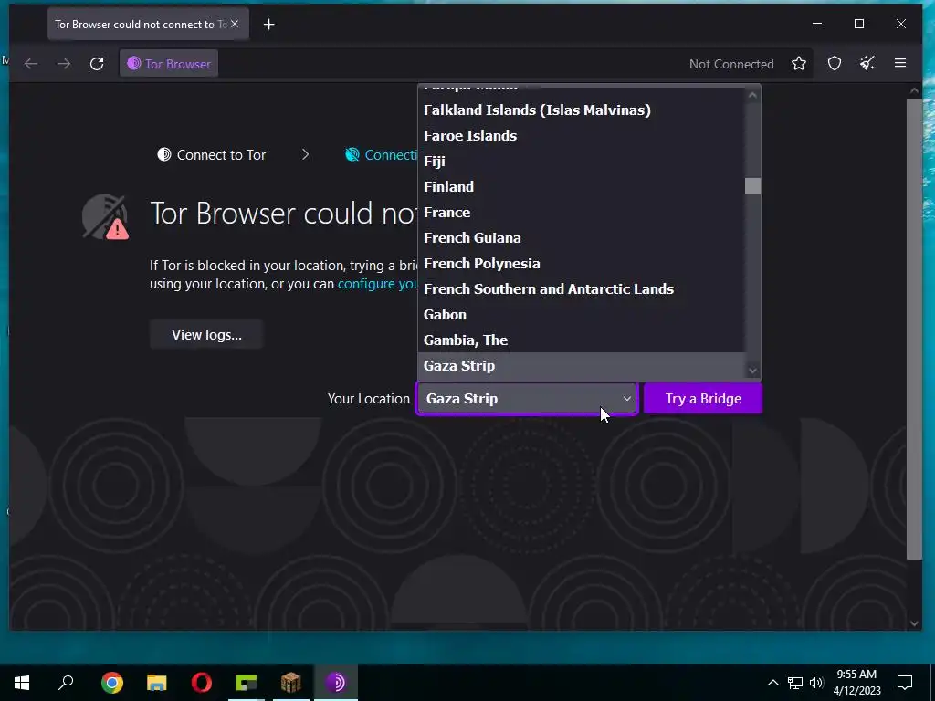Pick French Guiana from the dropdown

(582, 238)
